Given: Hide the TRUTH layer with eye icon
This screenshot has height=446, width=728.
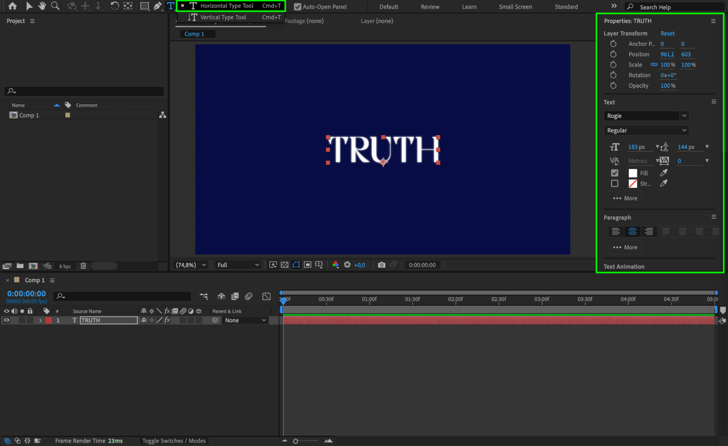Looking at the screenshot, I should click(x=7, y=320).
